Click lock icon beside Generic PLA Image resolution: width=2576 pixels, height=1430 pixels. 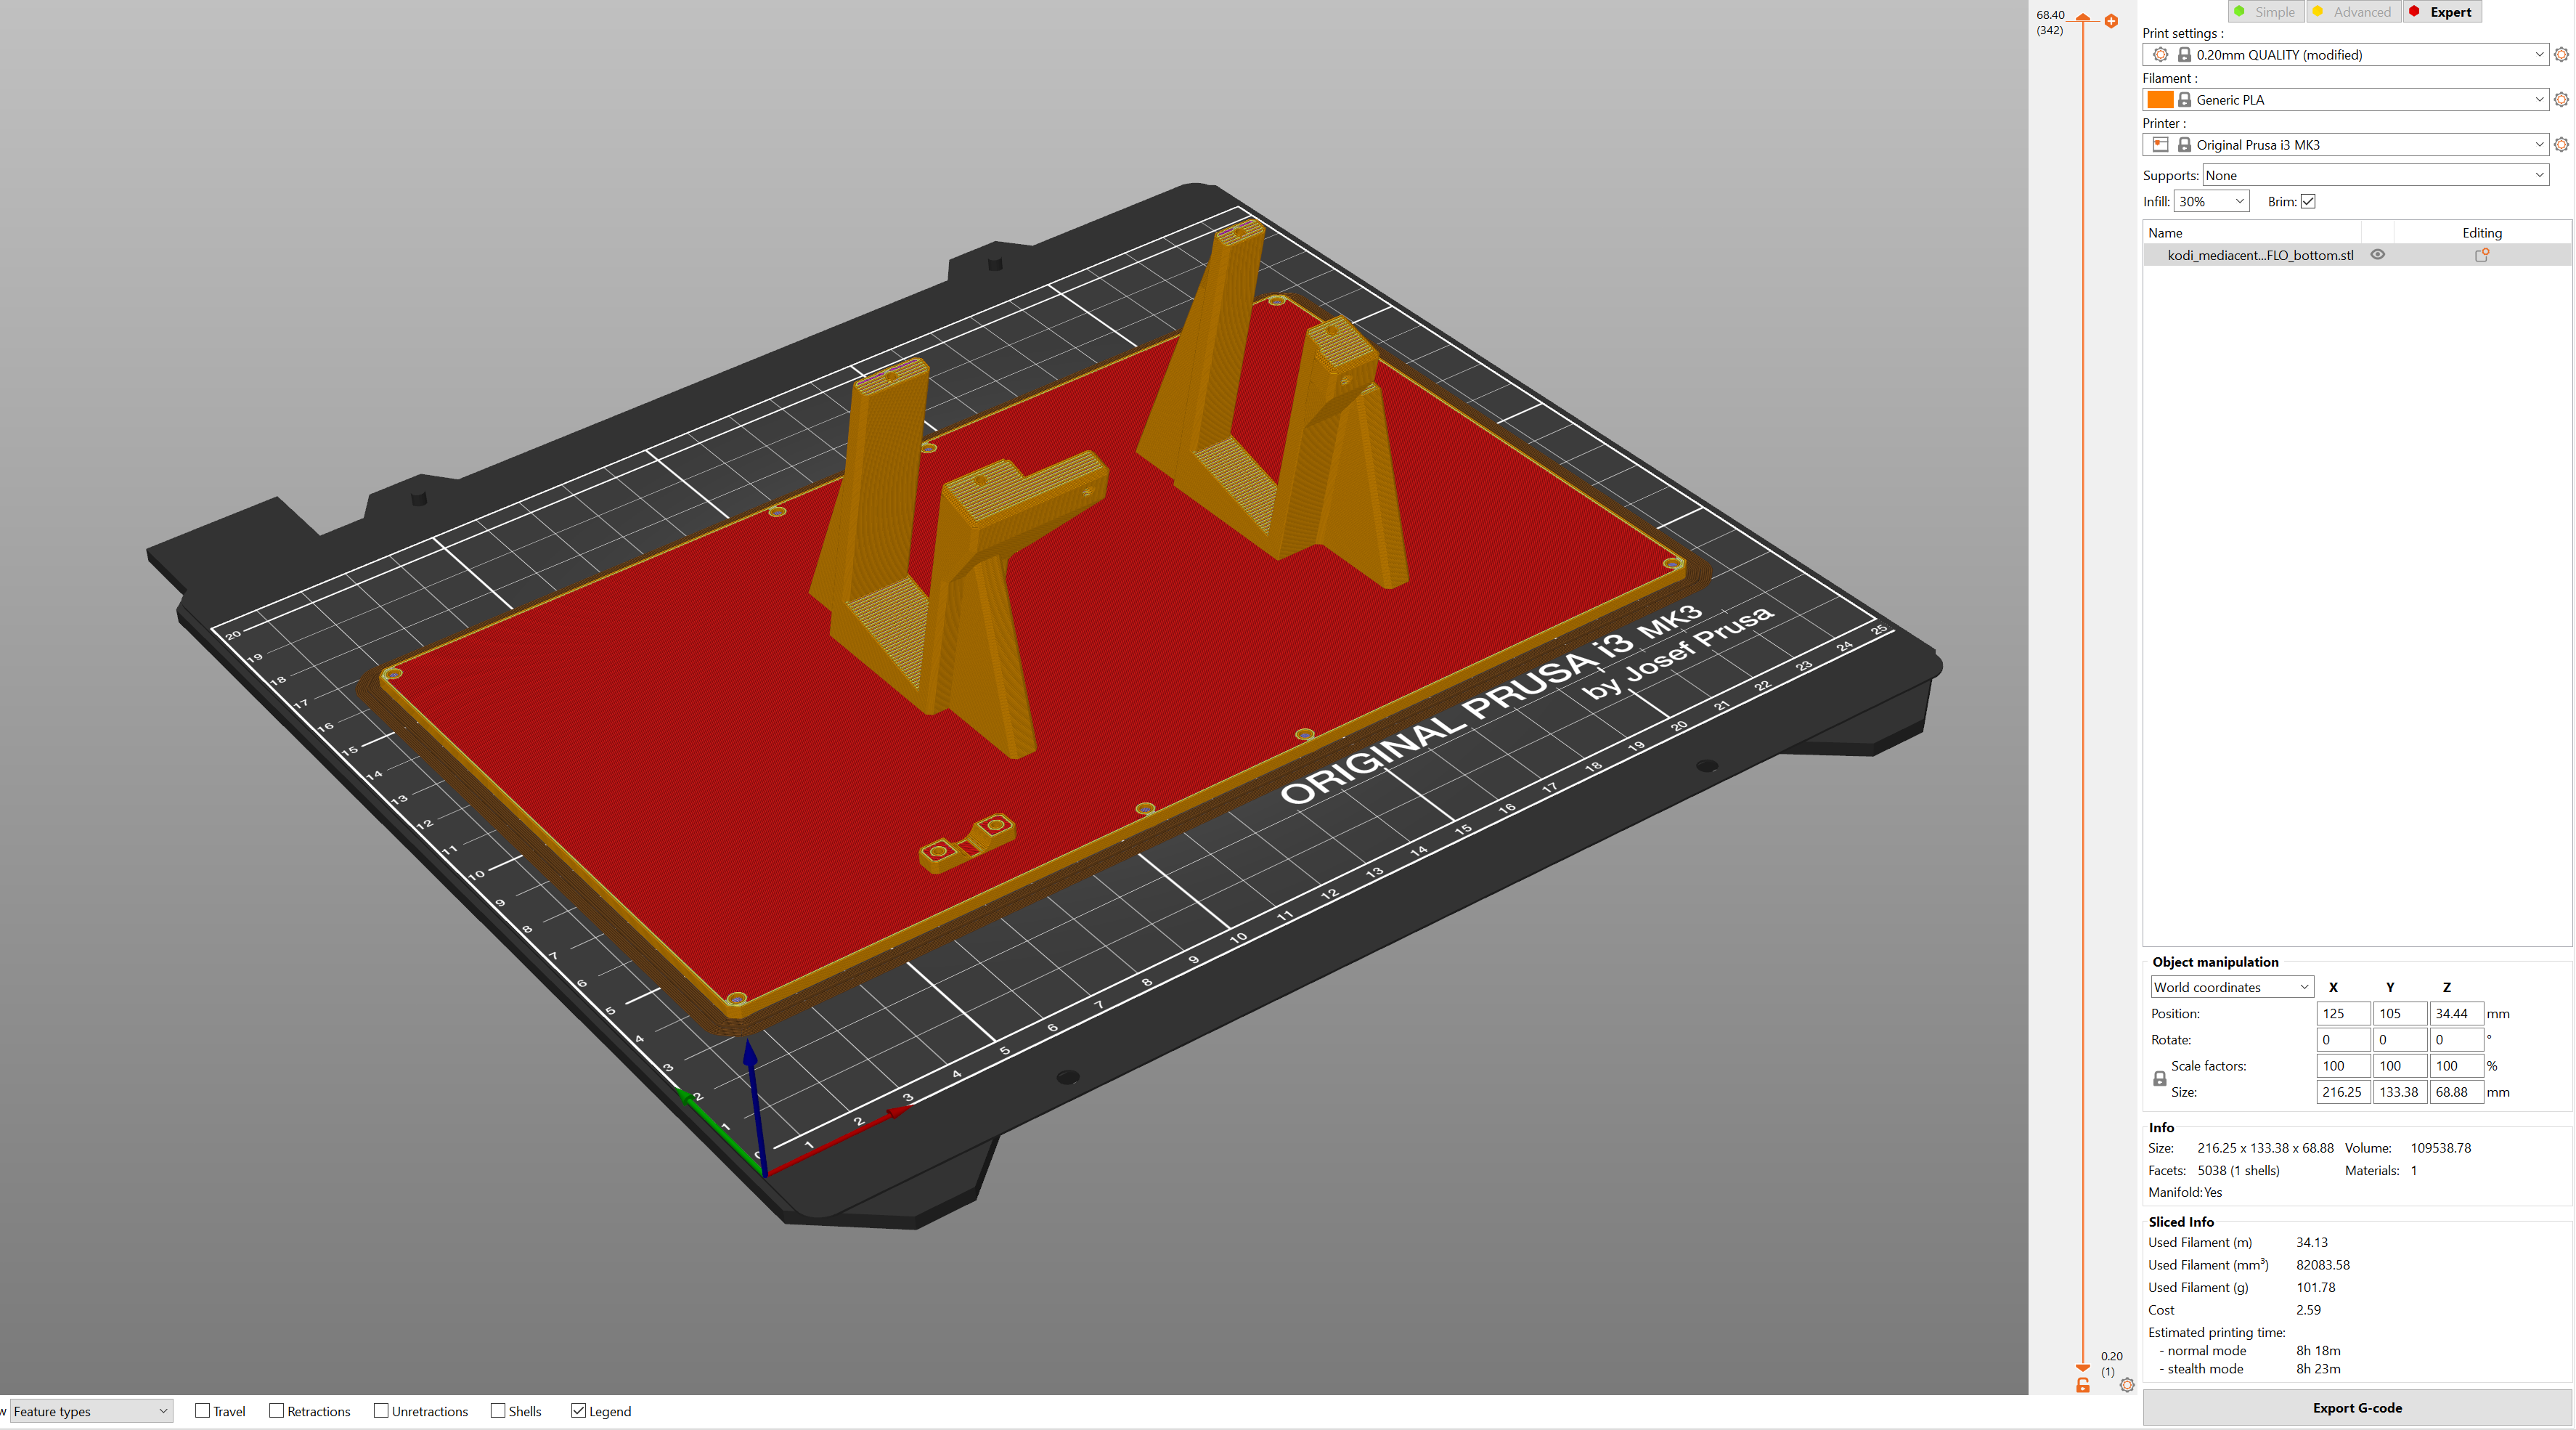pos(2184,100)
